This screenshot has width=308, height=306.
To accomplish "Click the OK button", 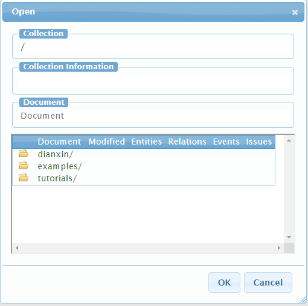I will pyautogui.click(x=224, y=283).
